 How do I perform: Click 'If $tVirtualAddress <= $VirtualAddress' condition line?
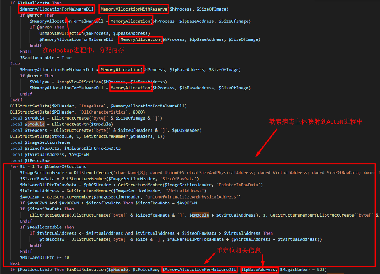[151, 233]
